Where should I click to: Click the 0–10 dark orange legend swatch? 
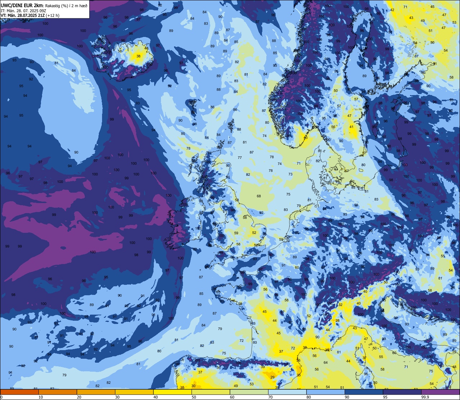coord(19,392)
